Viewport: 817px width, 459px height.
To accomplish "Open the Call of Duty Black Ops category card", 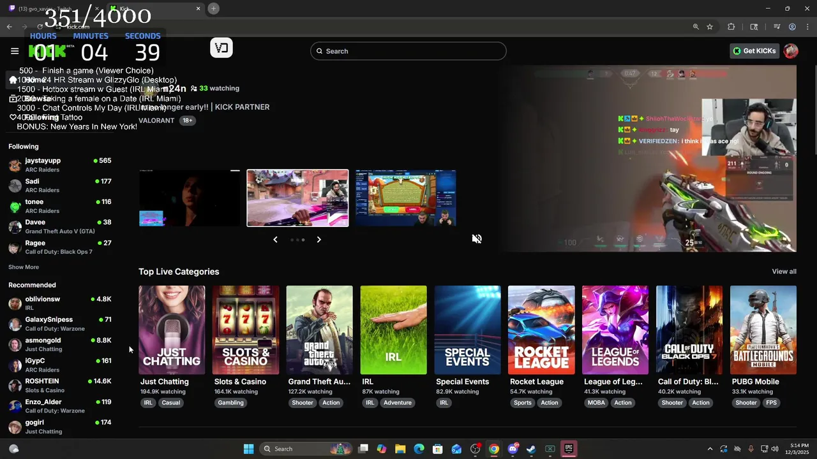I will coord(689,330).
